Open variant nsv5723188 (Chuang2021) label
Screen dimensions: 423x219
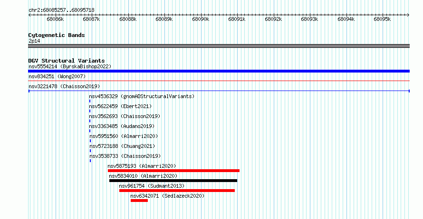pyautogui.click(x=122, y=146)
